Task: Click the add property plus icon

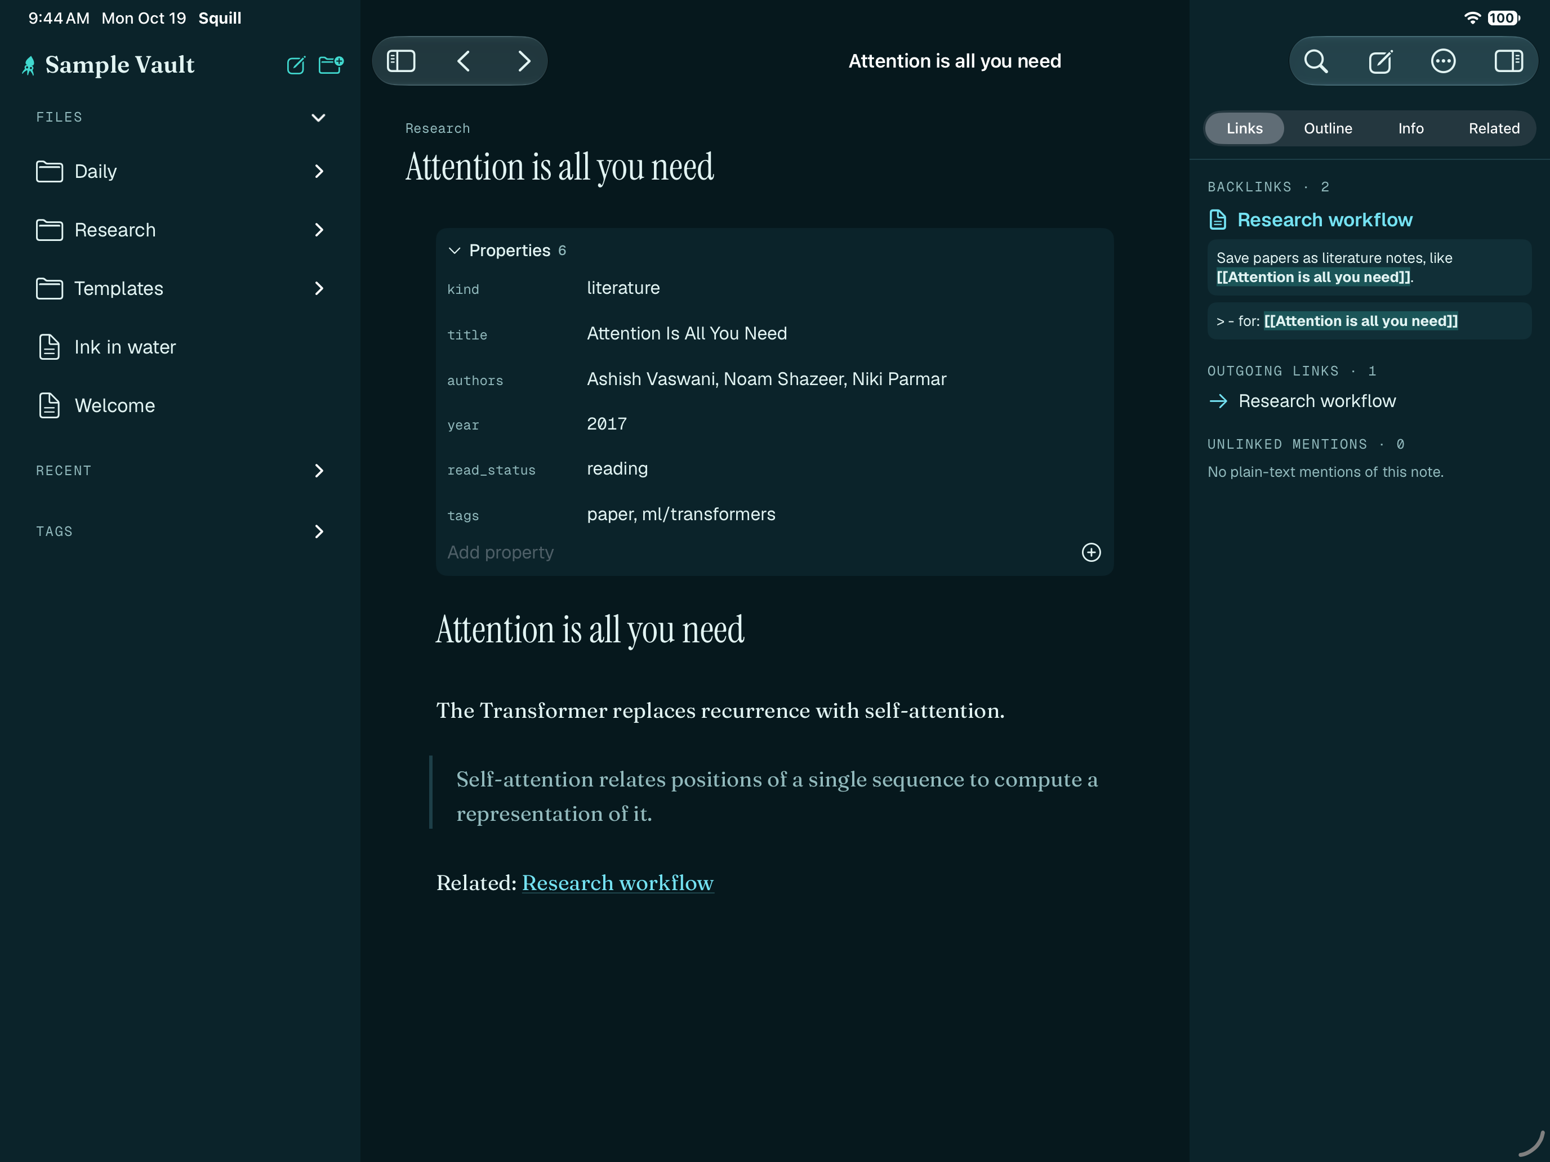Action: tap(1091, 553)
